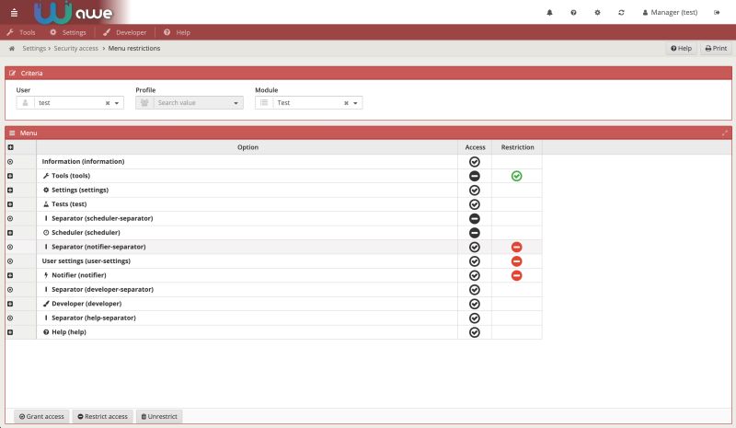Expand all rows via header plus icon

[10, 147]
